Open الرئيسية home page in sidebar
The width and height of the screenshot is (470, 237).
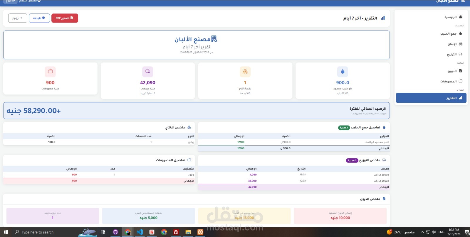click(x=431, y=17)
